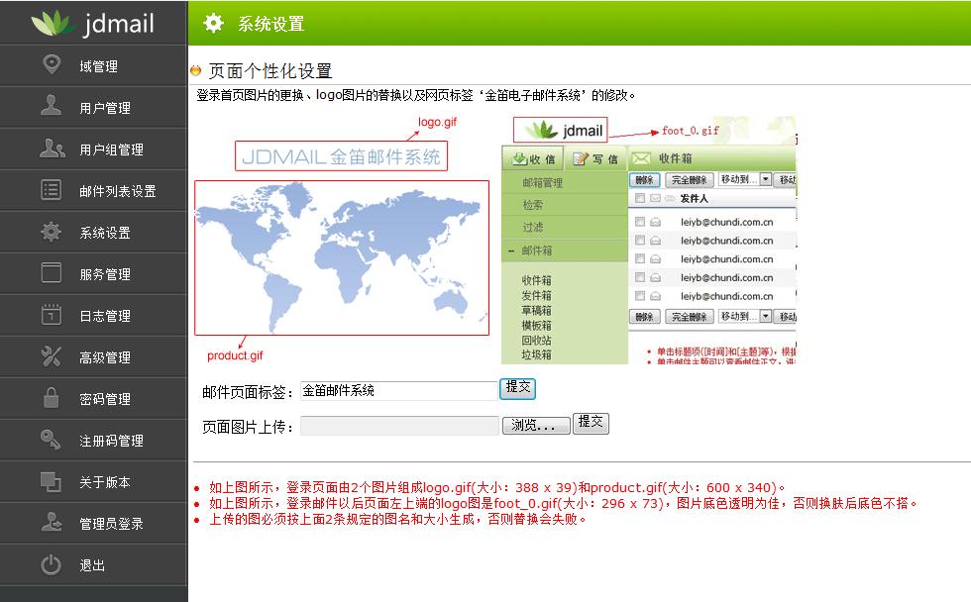Screen dimensions: 971x602
Task: Click the stacked squares icon for 关于版本
Action: tap(52, 481)
